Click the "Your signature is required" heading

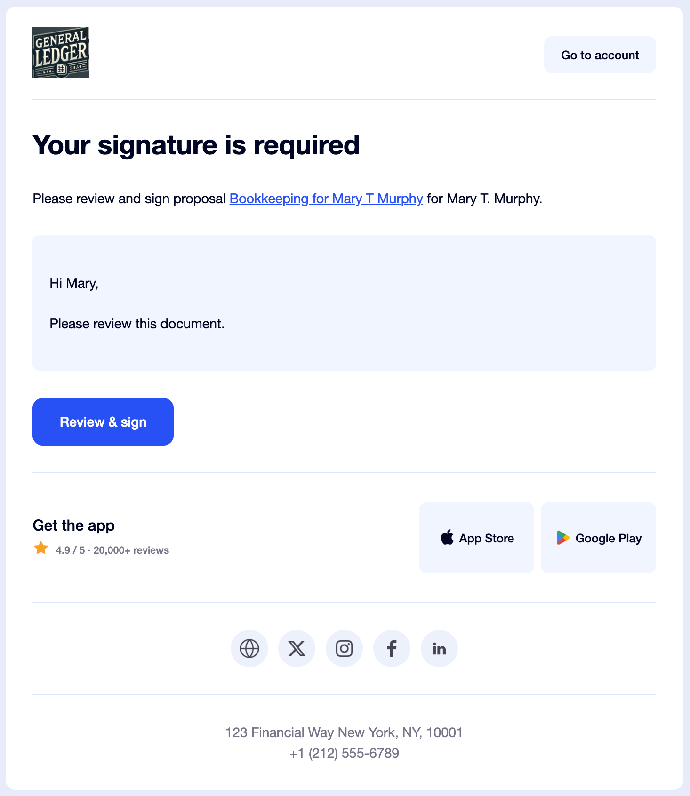coord(196,145)
